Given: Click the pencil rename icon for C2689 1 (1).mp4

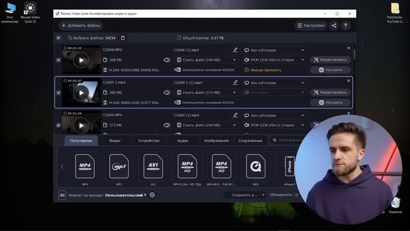Looking at the screenshot, I should click(x=235, y=83).
